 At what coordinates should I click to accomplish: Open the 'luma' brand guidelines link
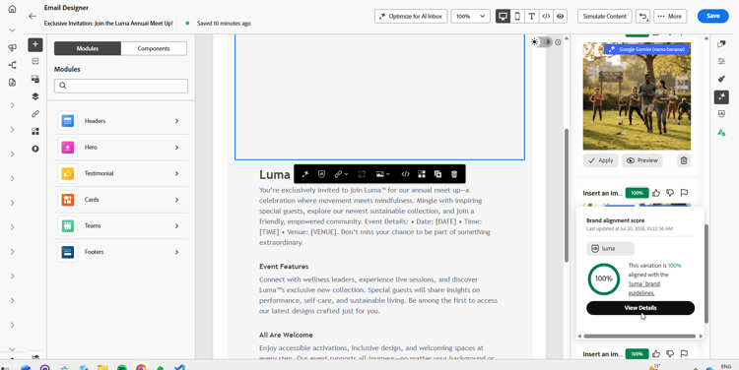pyautogui.click(x=643, y=288)
